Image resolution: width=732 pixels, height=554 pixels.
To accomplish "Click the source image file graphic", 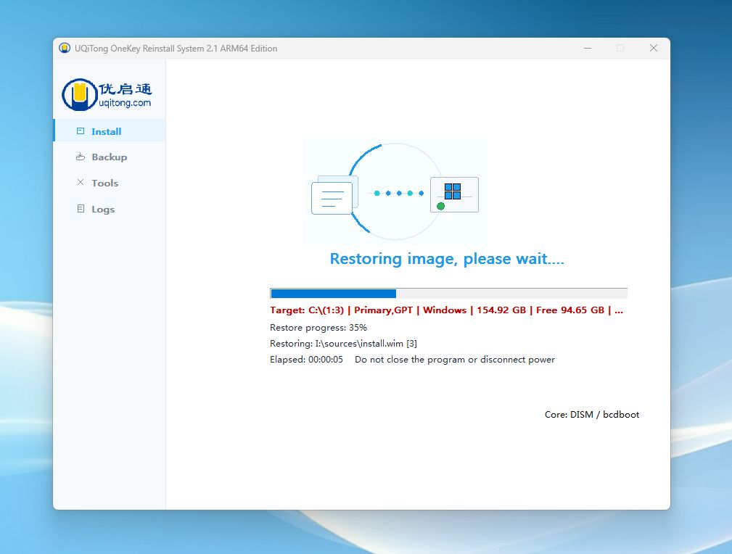I will pos(334,195).
